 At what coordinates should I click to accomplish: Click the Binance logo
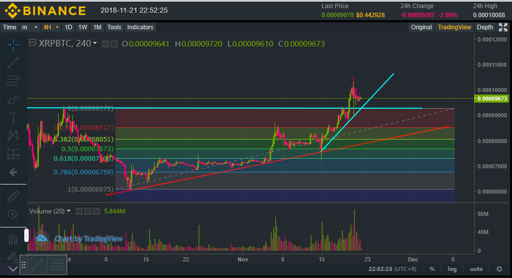pyautogui.click(x=45, y=11)
